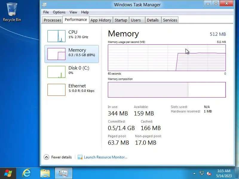
Task: Open File Explorer from taskbar
Action: (x=45, y=173)
